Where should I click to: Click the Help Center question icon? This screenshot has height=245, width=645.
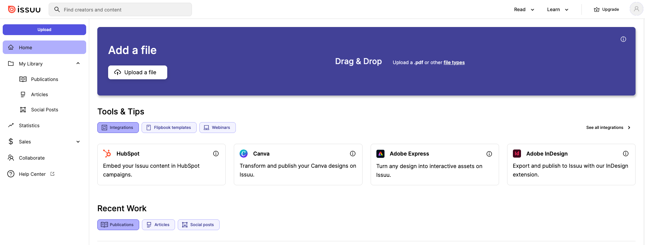click(11, 174)
